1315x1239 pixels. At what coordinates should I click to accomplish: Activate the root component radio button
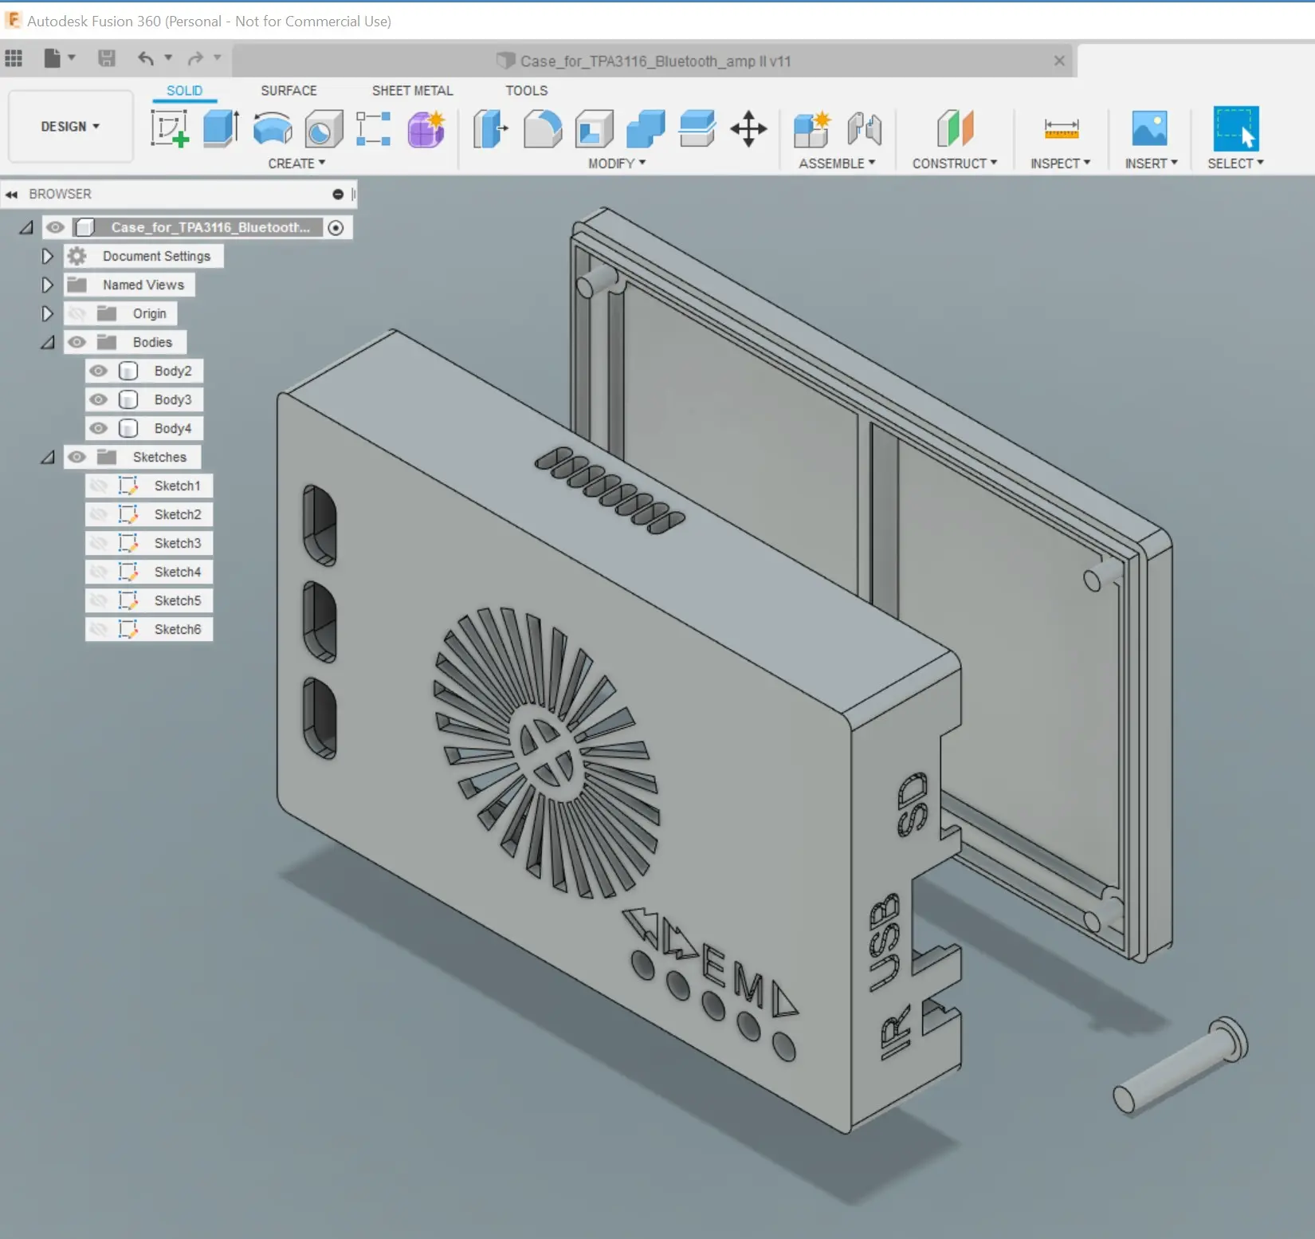click(336, 228)
